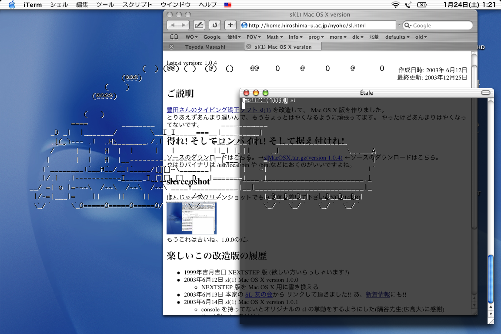Click the Wi-Fi status icon in menu bar
Viewport: 501px width, 334px height.
pyautogui.click(x=395, y=5)
